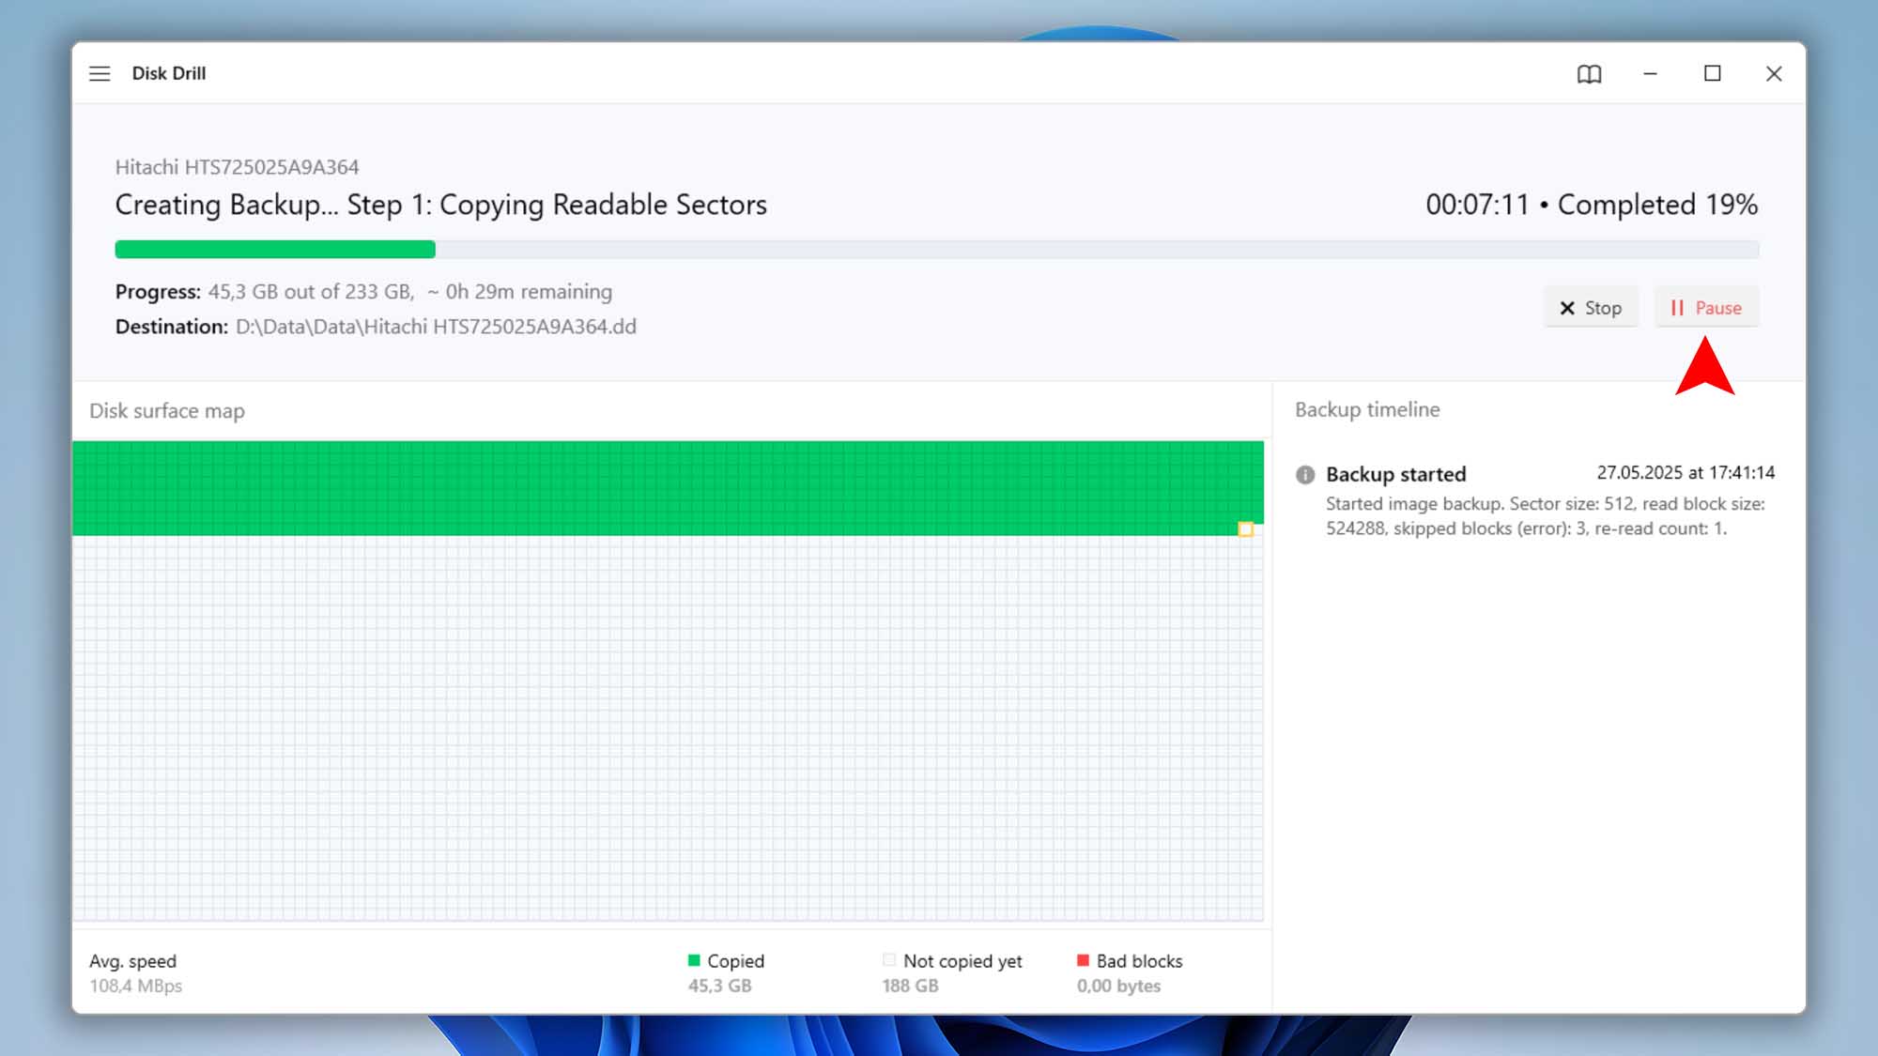The image size is (1878, 1056).
Task: Pause the backup process
Action: click(x=1706, y=308)
